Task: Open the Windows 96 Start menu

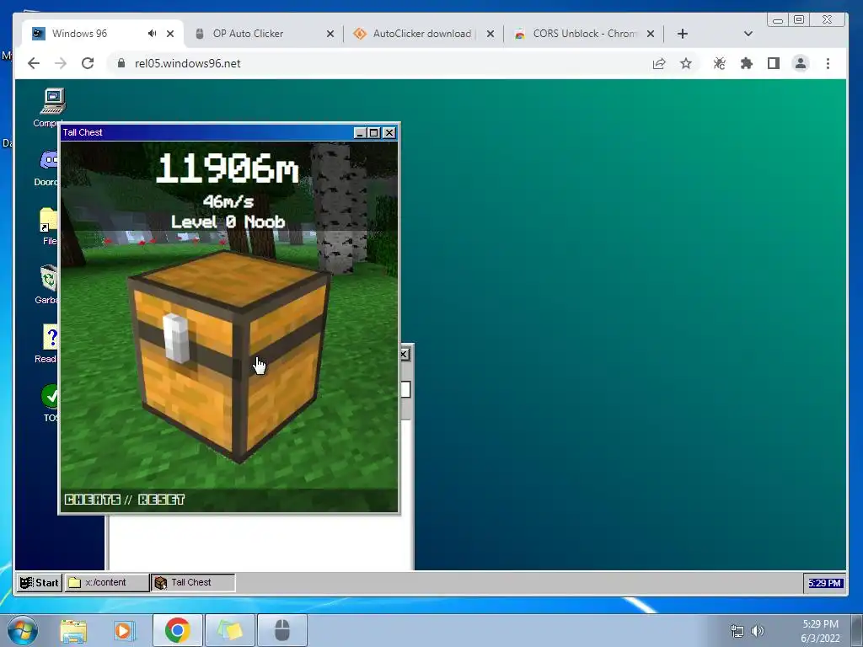Action: (39, 583)
